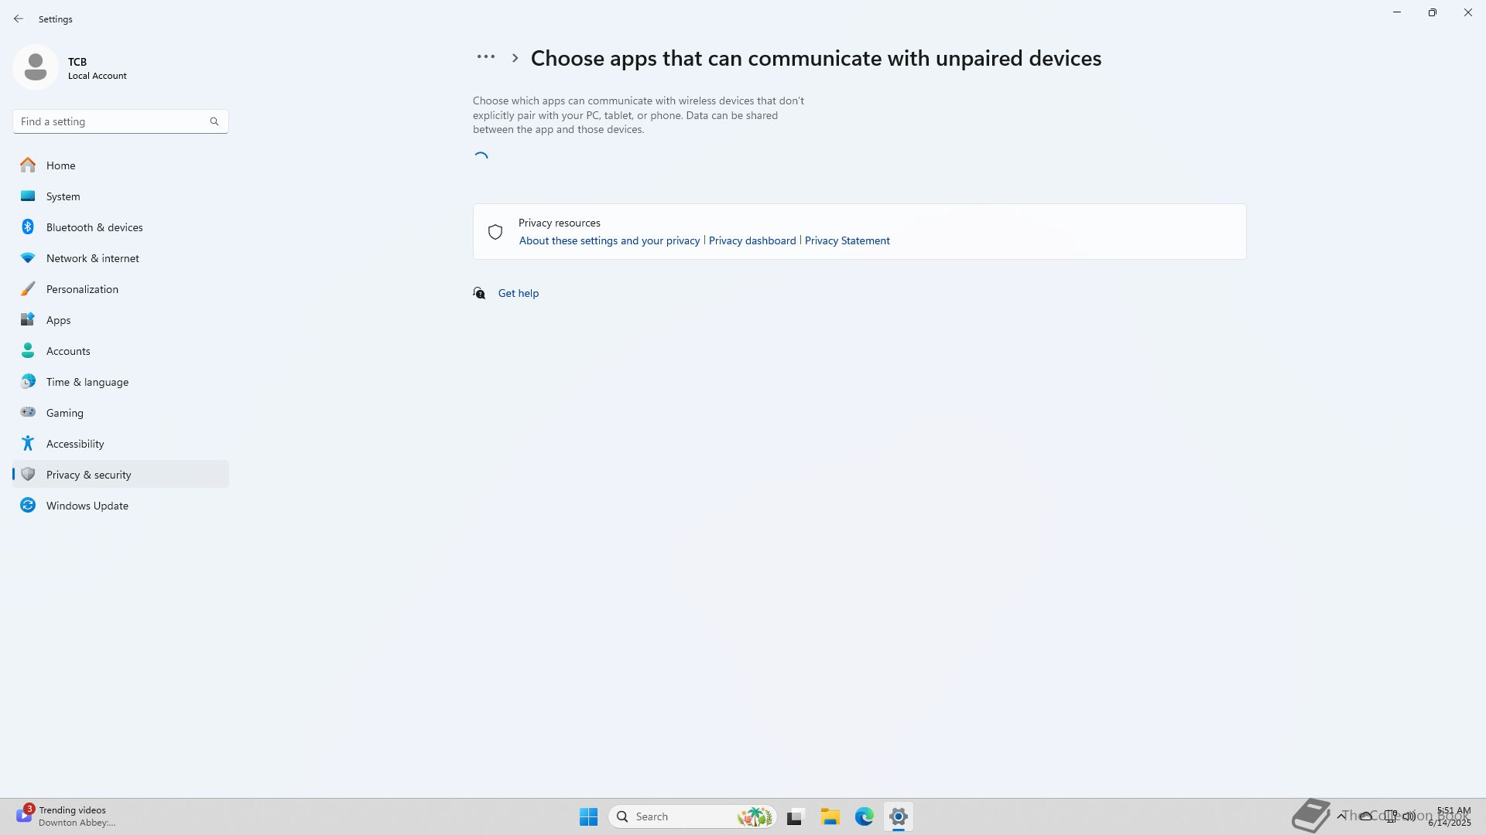
Task: Select Time & language
Action: tap(87, 382)
